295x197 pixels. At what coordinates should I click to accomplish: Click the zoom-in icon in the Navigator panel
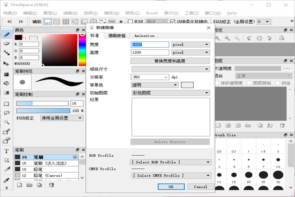(x=217, y=38)
